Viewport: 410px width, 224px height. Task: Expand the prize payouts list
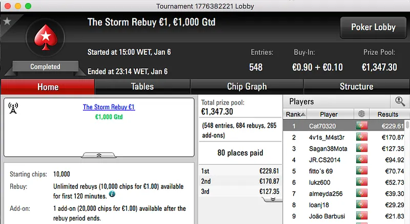(x=273, y=198)
